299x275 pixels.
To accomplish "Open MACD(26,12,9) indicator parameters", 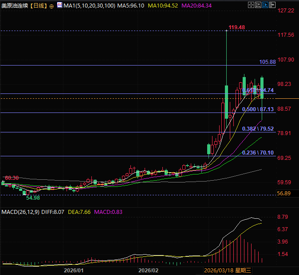I will (20, 212).
